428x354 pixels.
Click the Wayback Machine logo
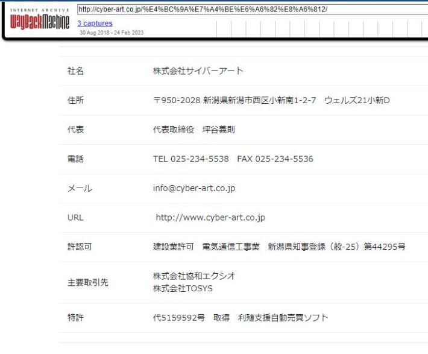tap(40, 19)
